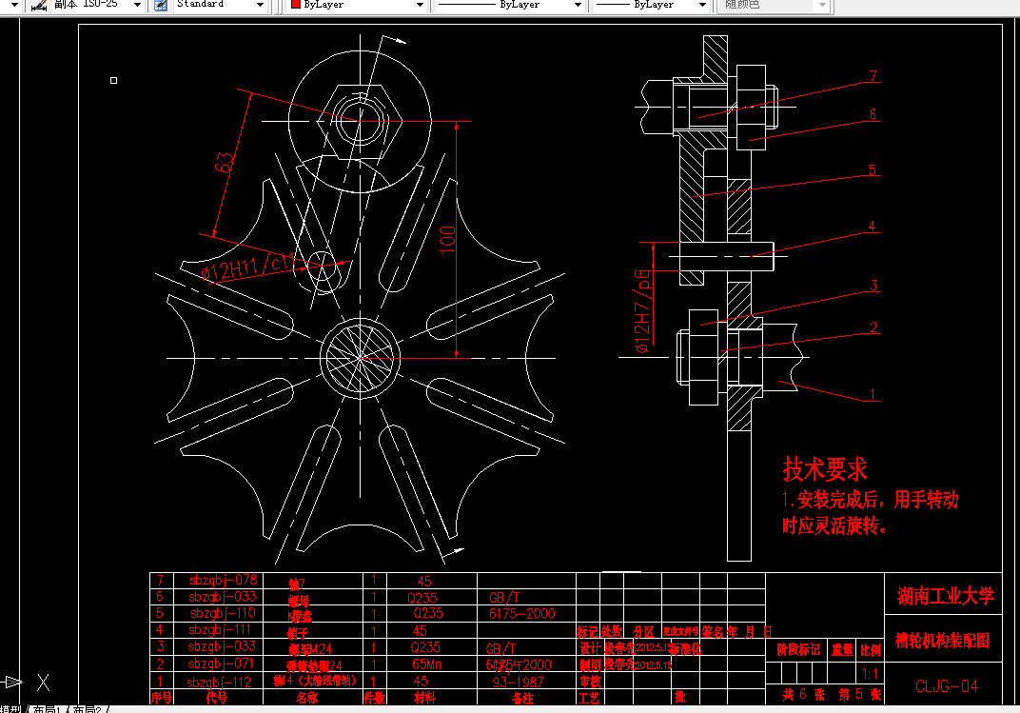The width and height of the screenshot is (1020, 713).
Task: Click the dimension style icon in toolbar
Action: click(38, 5)
